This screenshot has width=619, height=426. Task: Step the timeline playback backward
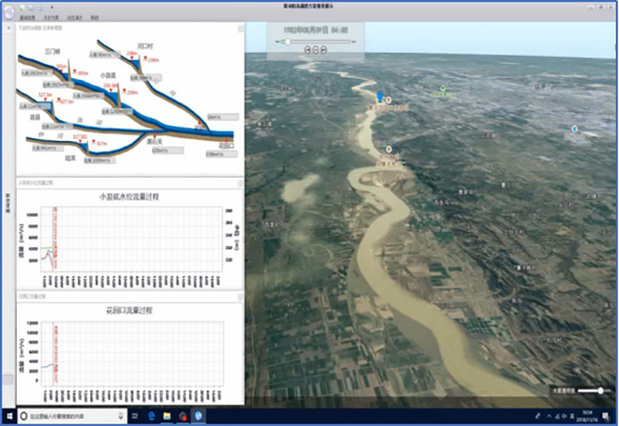pos(308,50)
